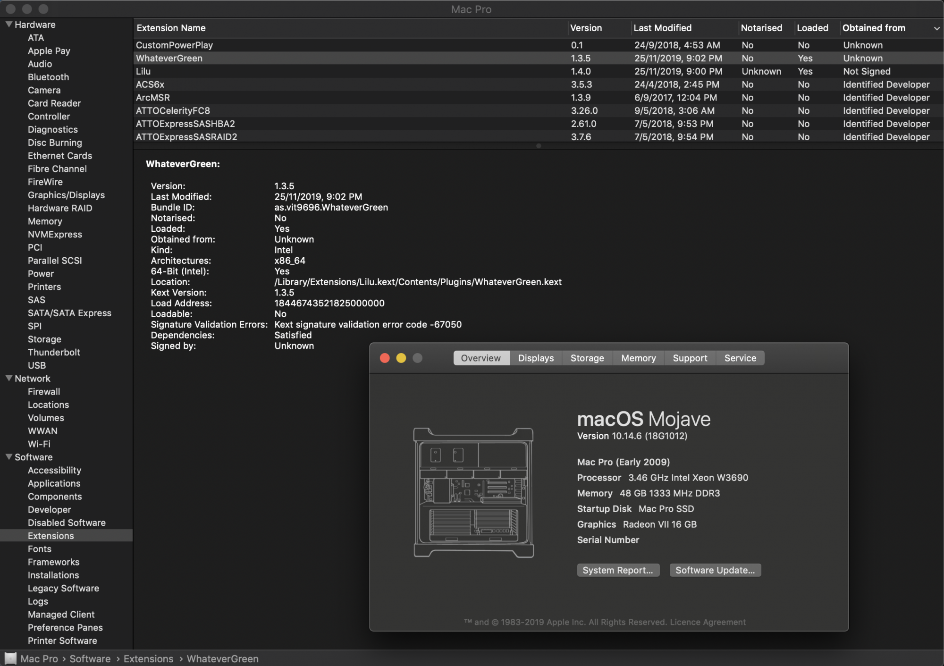Screen dimensions: 944x666
Task: Select USB under Hardware
Action: [x=37, y=365]
